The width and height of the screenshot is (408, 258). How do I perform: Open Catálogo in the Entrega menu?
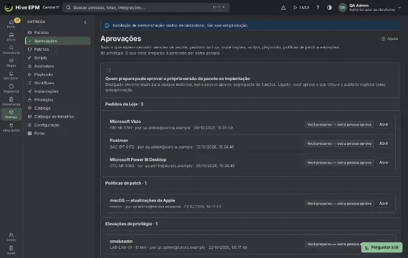pos(58,108)
